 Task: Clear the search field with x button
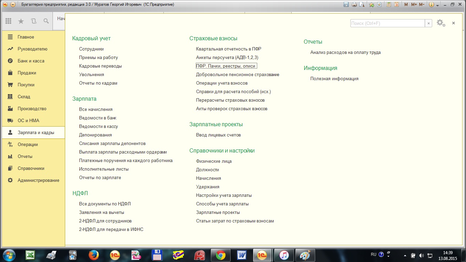pos(428,23)
